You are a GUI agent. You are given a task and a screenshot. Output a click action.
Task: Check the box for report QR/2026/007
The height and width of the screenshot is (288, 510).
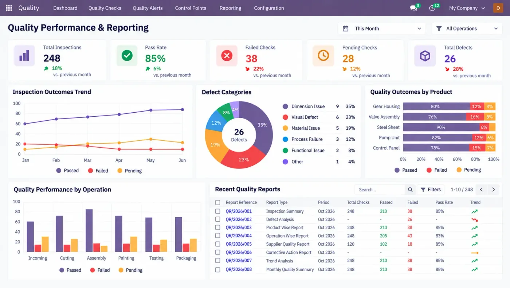click(x=217, y=261)
